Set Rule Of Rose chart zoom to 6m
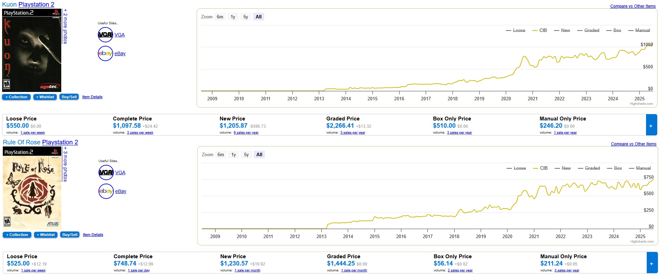 point(221,154)
